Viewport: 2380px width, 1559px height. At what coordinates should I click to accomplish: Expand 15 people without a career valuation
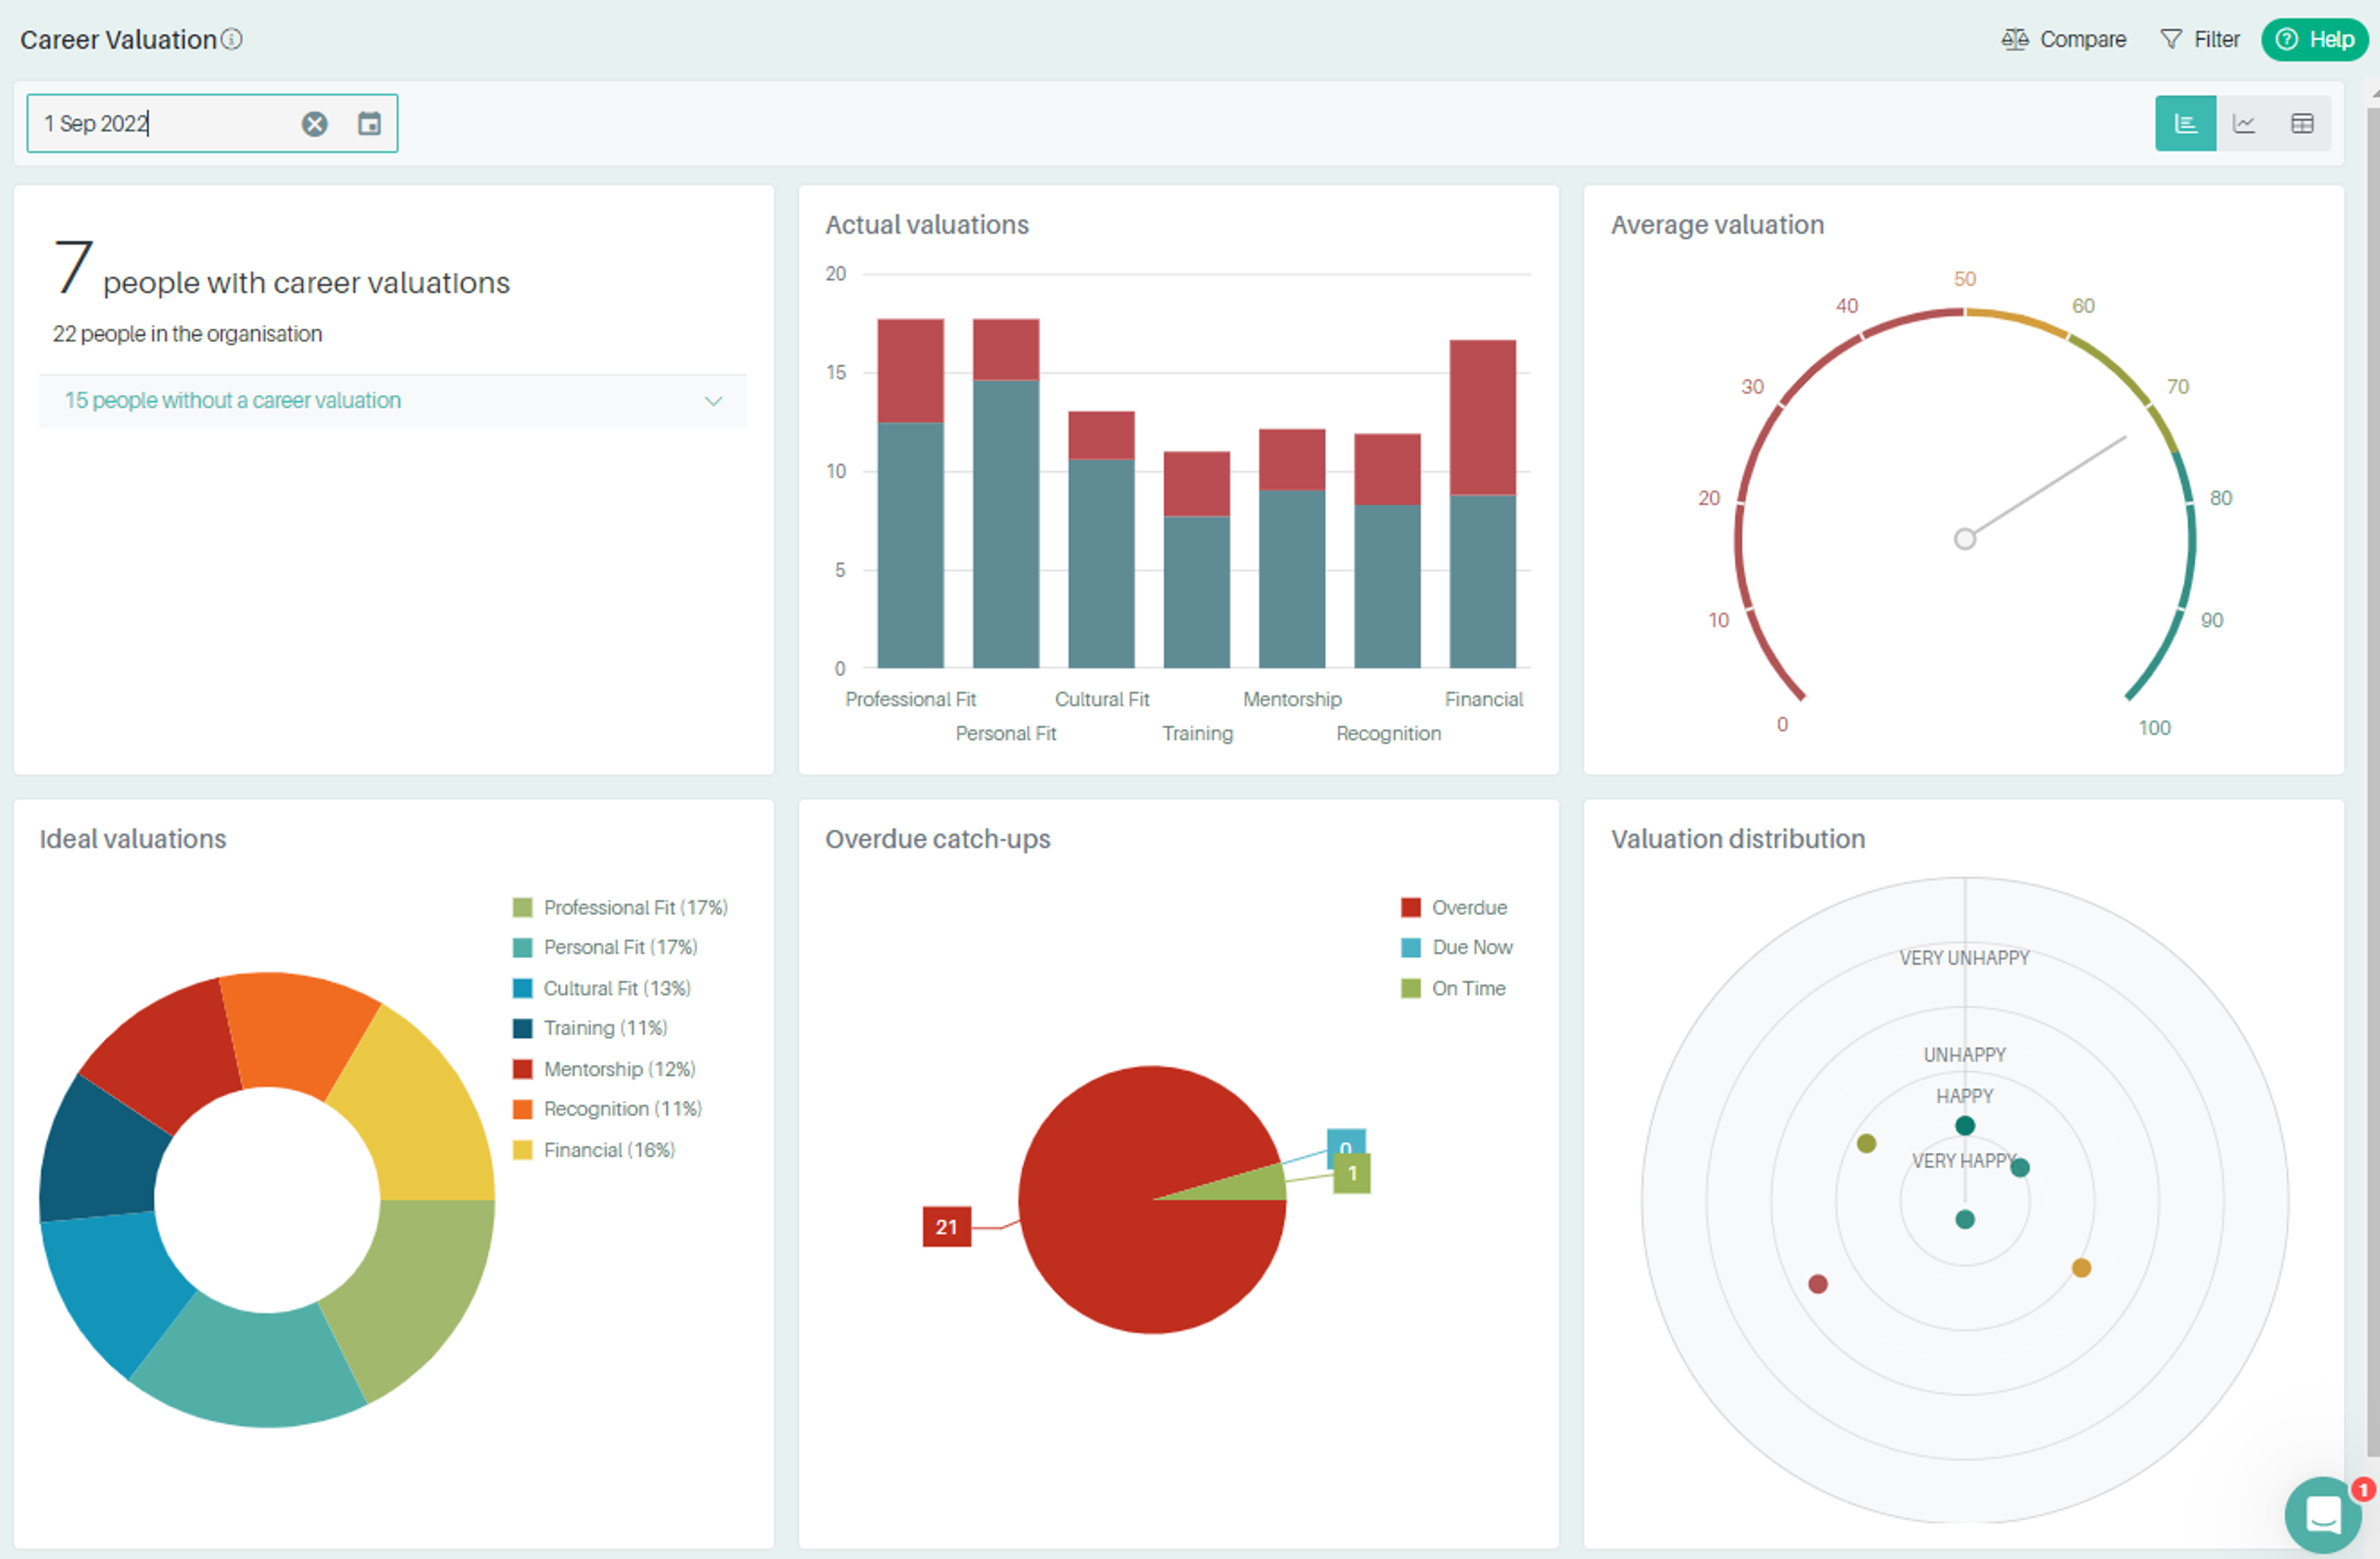233,401
